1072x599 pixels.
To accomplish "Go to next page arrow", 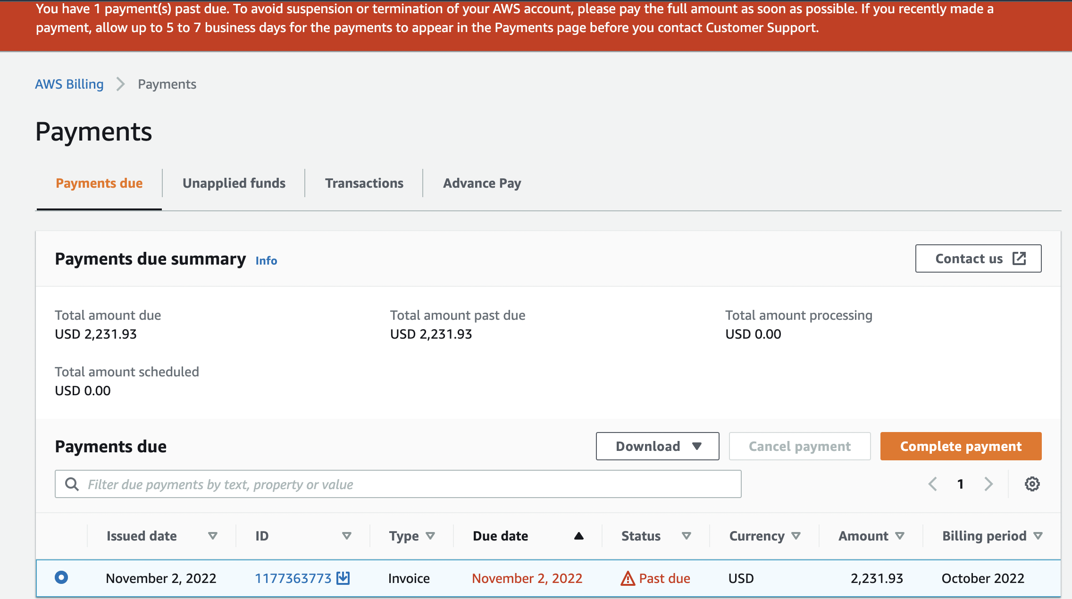I will pos(988,484).
